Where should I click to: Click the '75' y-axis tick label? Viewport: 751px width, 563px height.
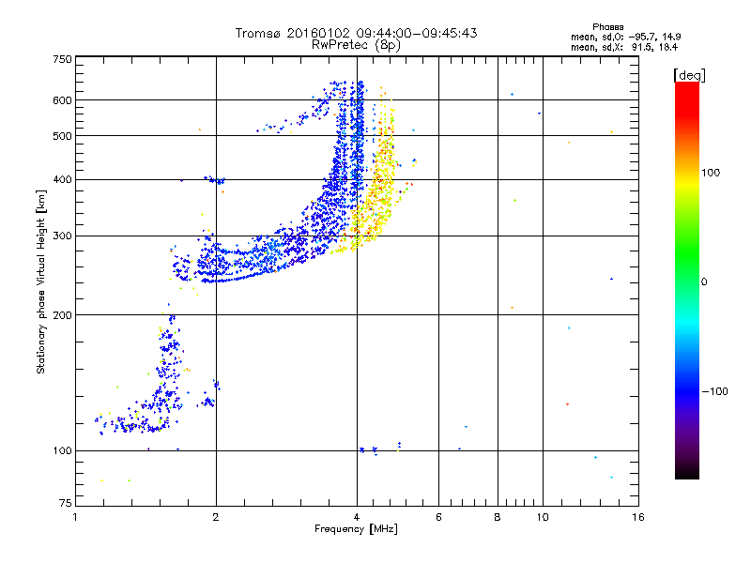(x=66, y=503)
